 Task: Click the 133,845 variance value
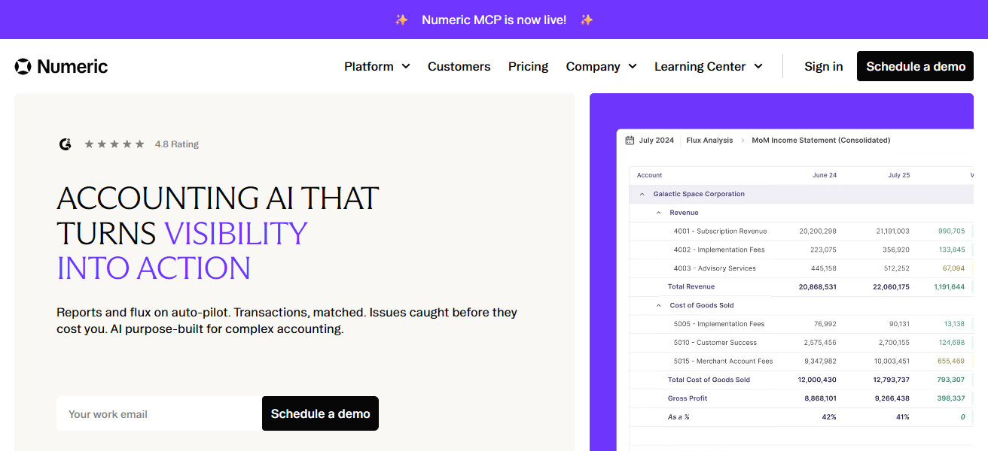pos(952,250)
